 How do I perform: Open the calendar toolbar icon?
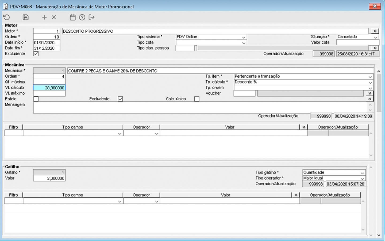(x=72, y=17)
